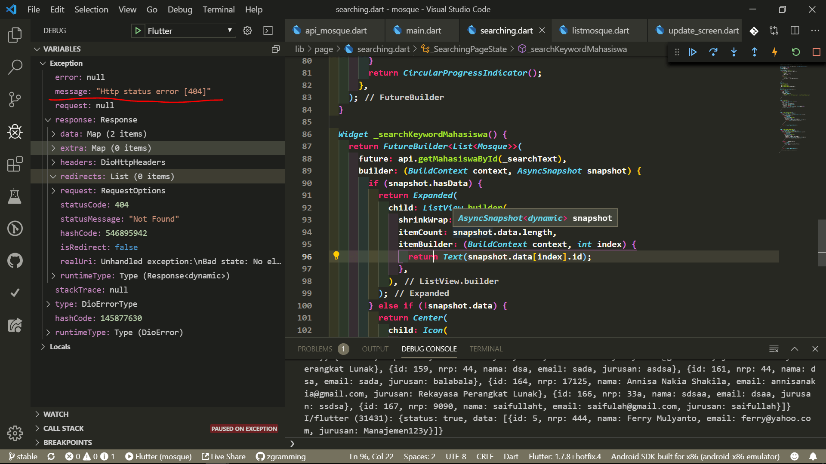Image resolution: width=826 pixels, height=464 pixels.
Task: Switch to the listmosque.dart tab
Action: pyautogui.click(x=600, y=31)
